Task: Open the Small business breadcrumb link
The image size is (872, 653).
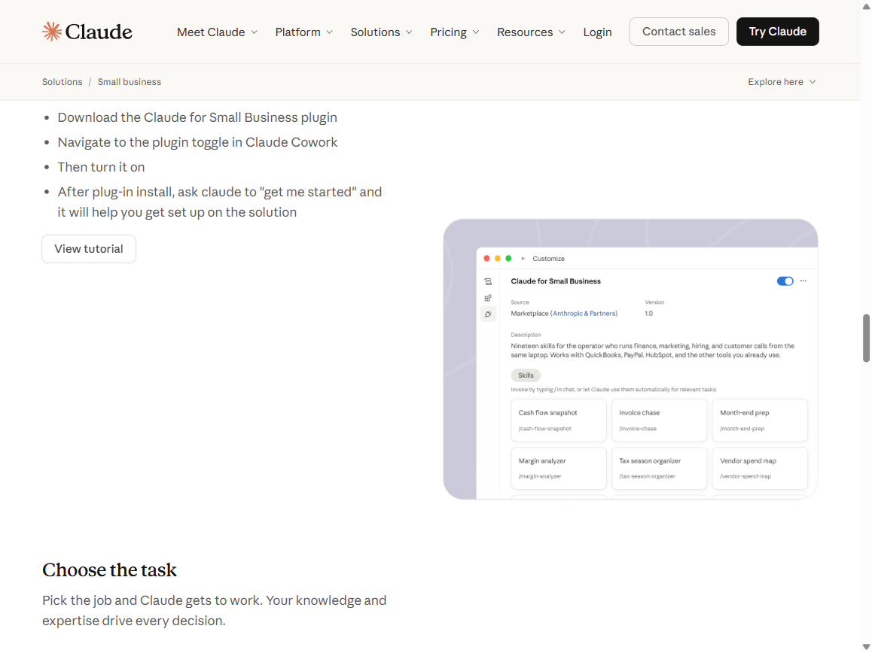Action: tap(129, 82)
